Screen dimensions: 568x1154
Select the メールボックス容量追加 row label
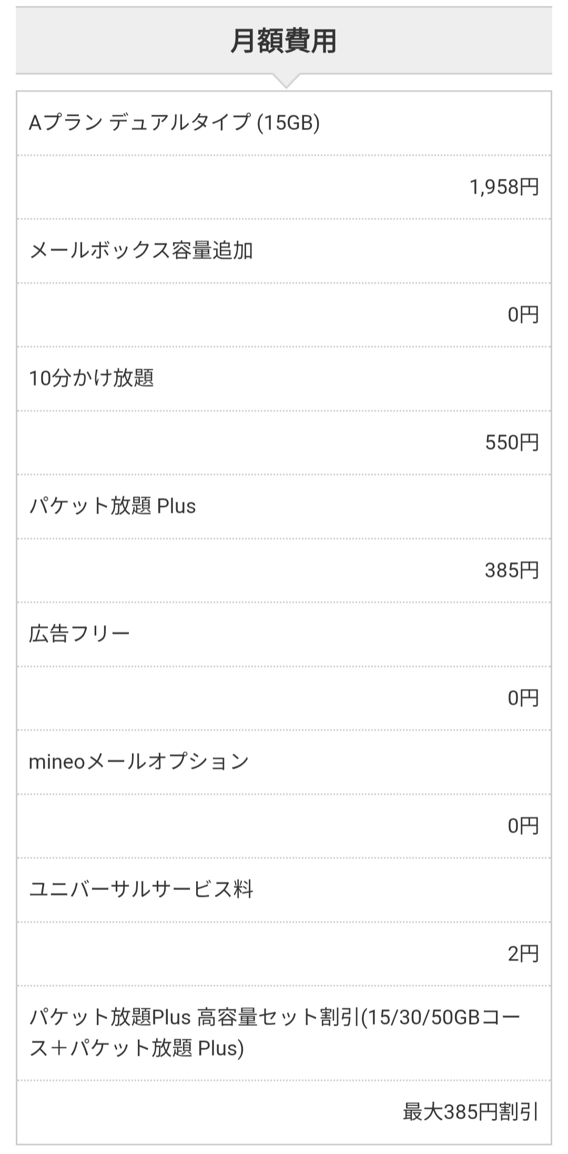(141, 251)
